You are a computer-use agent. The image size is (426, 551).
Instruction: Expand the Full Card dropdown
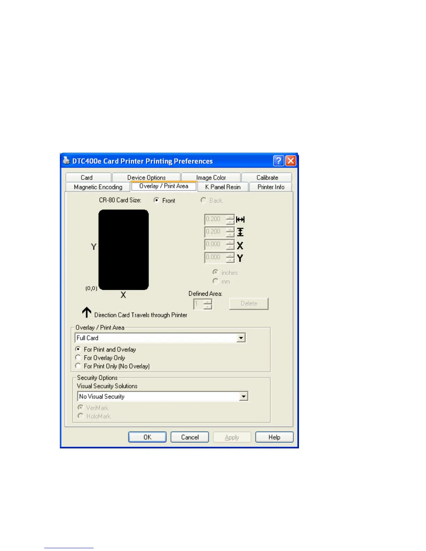click(x=241, y=338)
